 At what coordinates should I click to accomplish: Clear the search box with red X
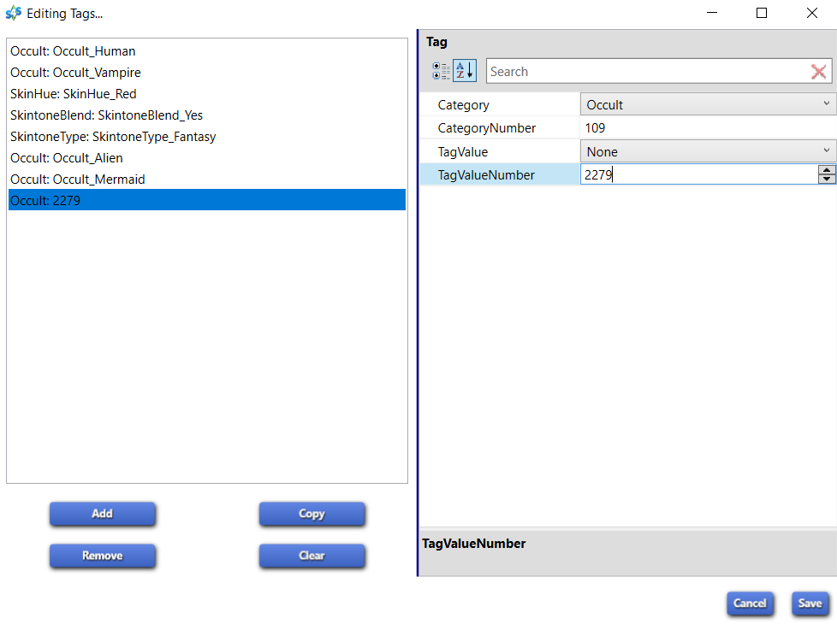pyautogui.click(x=818, y=72)
